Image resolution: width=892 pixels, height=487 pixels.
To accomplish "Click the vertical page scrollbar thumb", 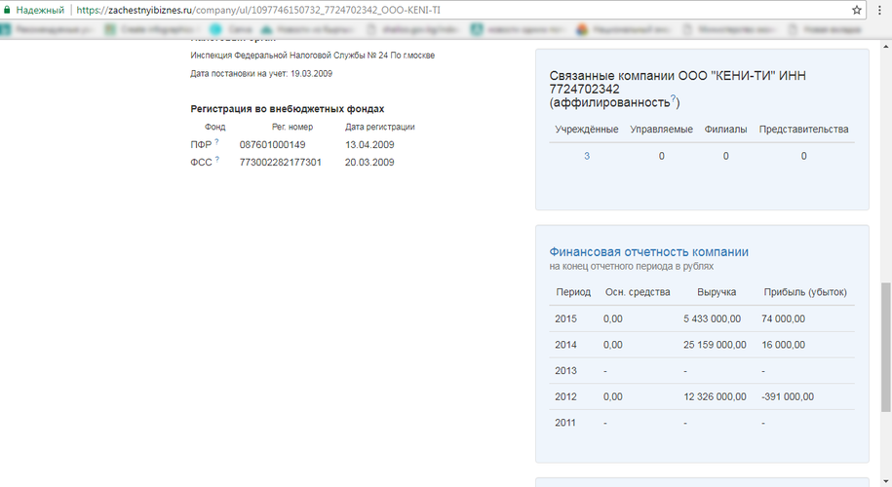I will [886, 347].
